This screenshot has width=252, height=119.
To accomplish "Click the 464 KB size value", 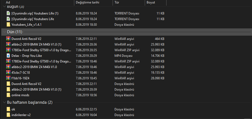I will 160,39.
